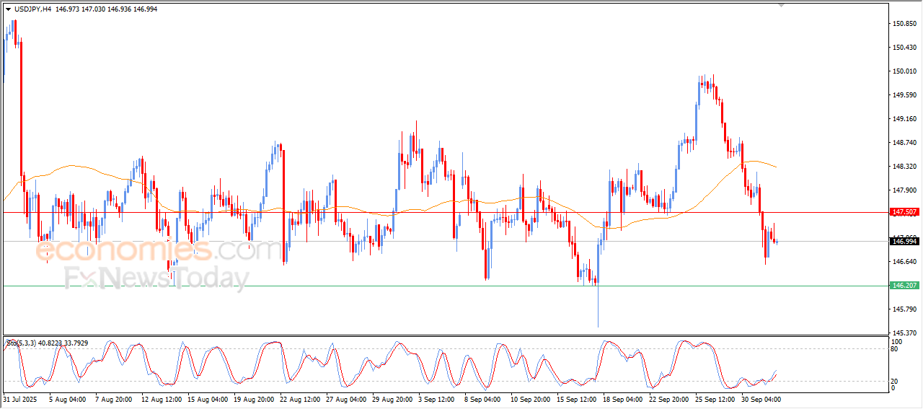The height and width of the screenshot is (409, 923).
Task: Click the FxNewsToday watermark text
Action: tap(156, 277)
